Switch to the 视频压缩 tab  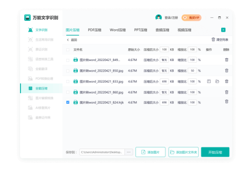point(185,30)
